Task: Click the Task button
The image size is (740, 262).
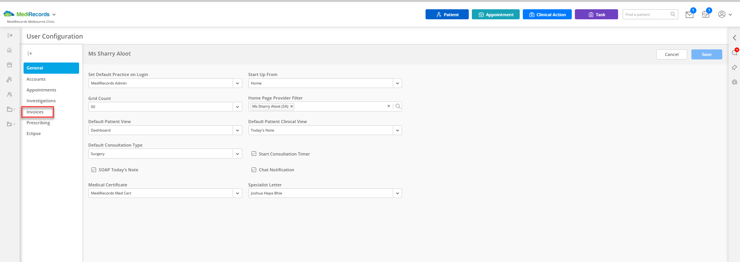Action: [x=596, y=14]
